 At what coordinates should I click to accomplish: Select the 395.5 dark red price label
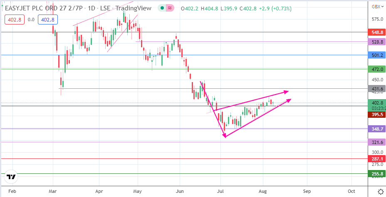376,114
